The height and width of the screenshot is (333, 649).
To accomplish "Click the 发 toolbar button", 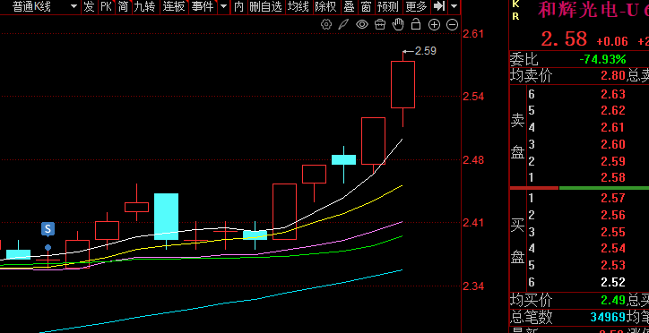I will coord(89,6).
